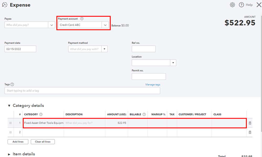Open the Manage tags link

(153, 85)
